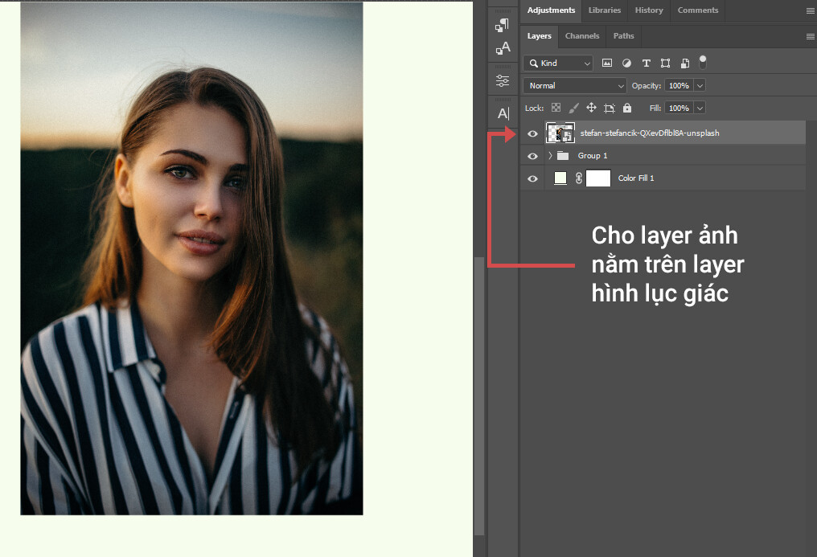Switch to the Channels tab
The image size is (817, 557).
(581, 36)
